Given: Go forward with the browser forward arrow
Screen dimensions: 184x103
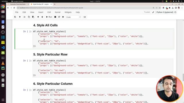Looking at the screenshot, I should point(11,8).
